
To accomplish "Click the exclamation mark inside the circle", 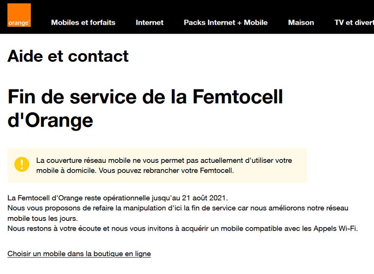I will coord(22,164).
